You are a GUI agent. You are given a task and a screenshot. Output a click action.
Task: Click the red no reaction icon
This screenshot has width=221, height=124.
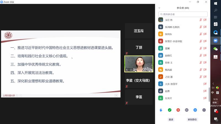(178, 110)
